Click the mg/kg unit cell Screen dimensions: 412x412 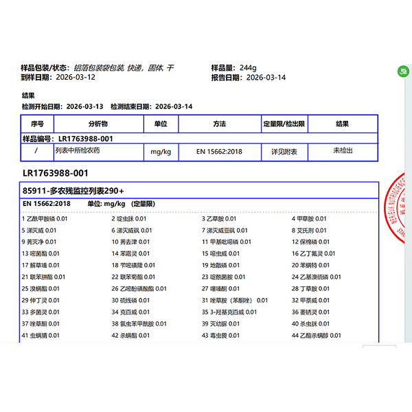pyautogui.click(x=161, y=151)
